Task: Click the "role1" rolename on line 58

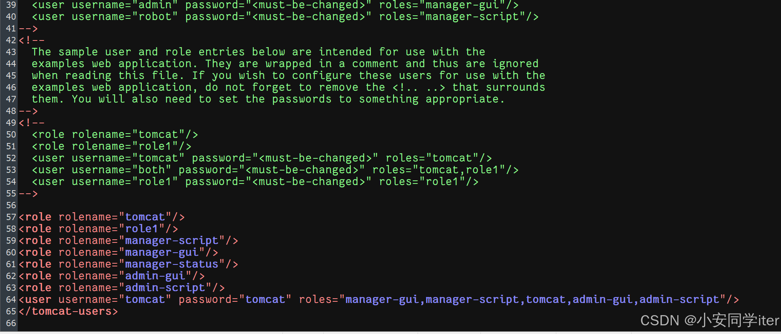Action: 142,229
